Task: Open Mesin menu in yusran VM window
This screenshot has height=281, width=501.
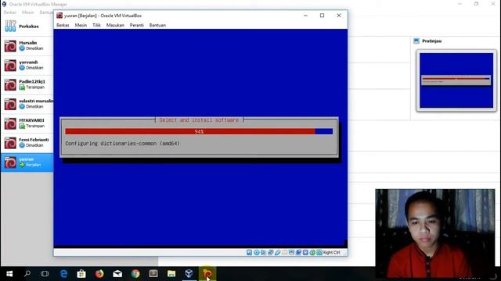Action: [x=81, y=25]
